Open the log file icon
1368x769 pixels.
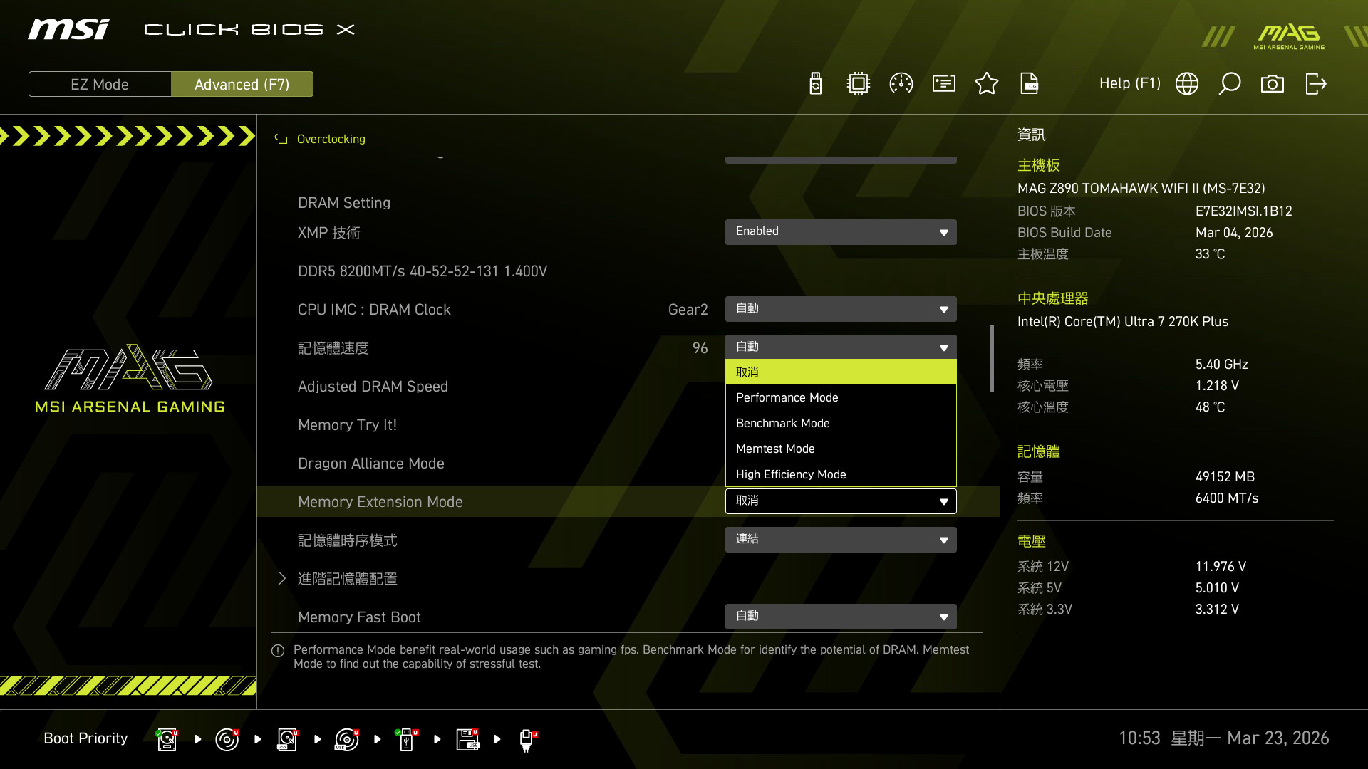(x=1030, y=84)
